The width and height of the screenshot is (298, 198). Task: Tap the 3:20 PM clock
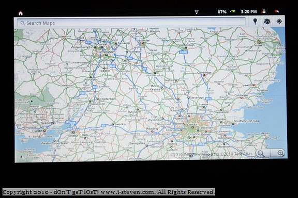pyautogui.click(x=248, y=11)
